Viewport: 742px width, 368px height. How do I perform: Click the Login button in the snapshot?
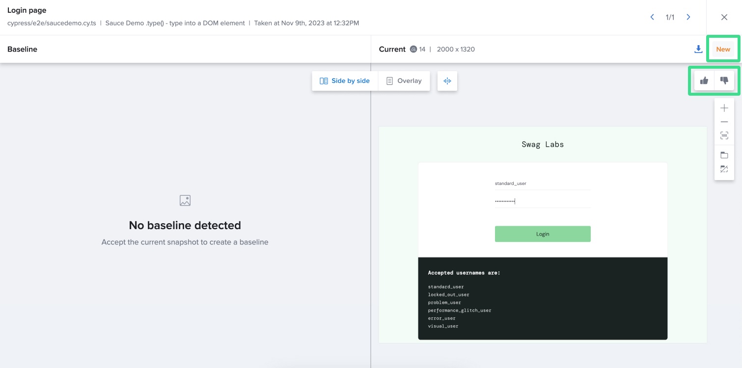point(543,234)
